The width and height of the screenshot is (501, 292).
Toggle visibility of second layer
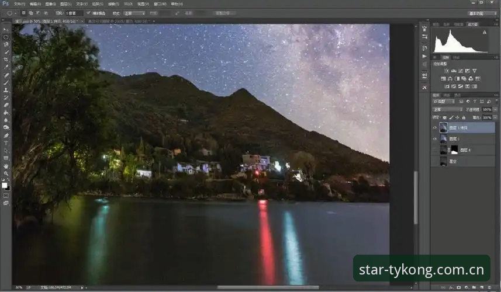coord(434,139)
